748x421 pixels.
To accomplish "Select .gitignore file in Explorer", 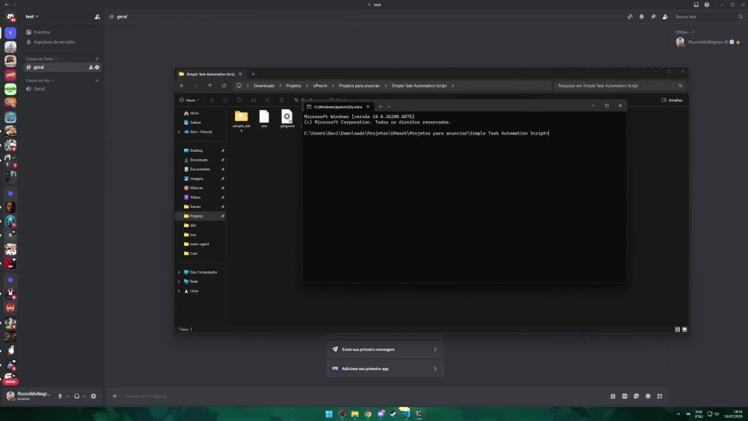I will click(286, 119).
